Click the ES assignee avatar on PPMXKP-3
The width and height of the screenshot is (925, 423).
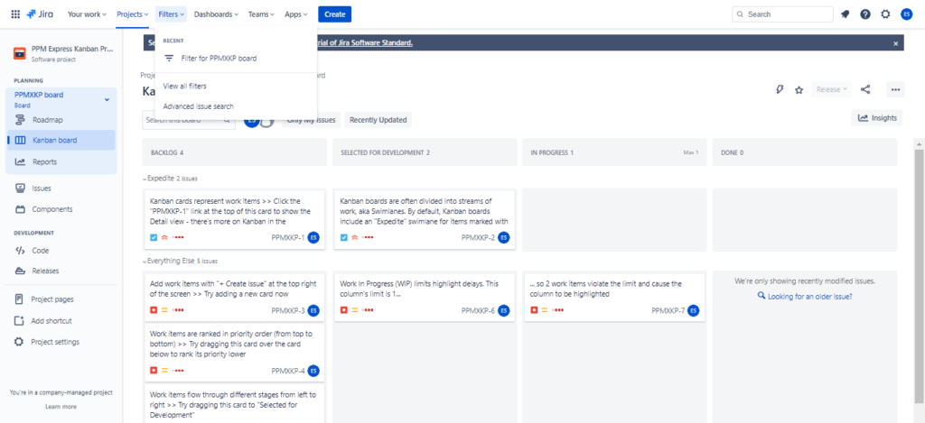[313, 310]
